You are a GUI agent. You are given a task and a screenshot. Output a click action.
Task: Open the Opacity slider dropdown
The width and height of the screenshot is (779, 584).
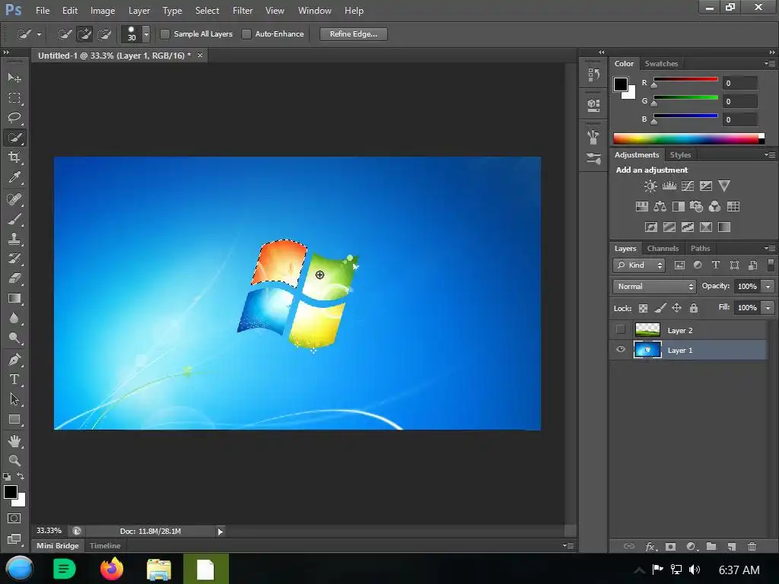pos(768,287)
